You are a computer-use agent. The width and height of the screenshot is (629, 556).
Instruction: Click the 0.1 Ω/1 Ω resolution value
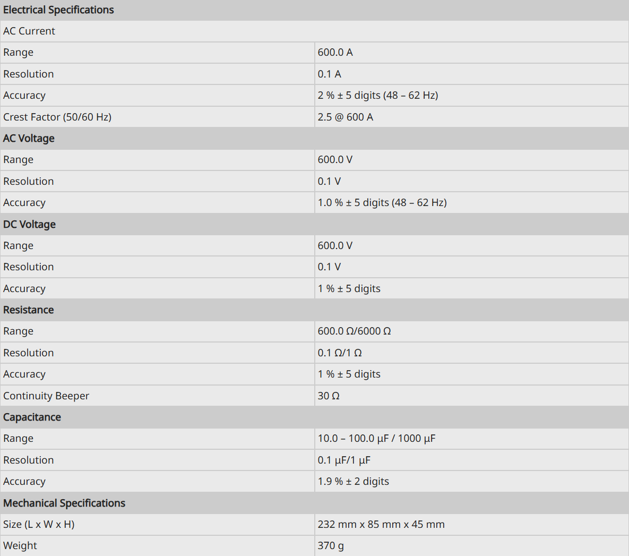click(x=340, y=353)
